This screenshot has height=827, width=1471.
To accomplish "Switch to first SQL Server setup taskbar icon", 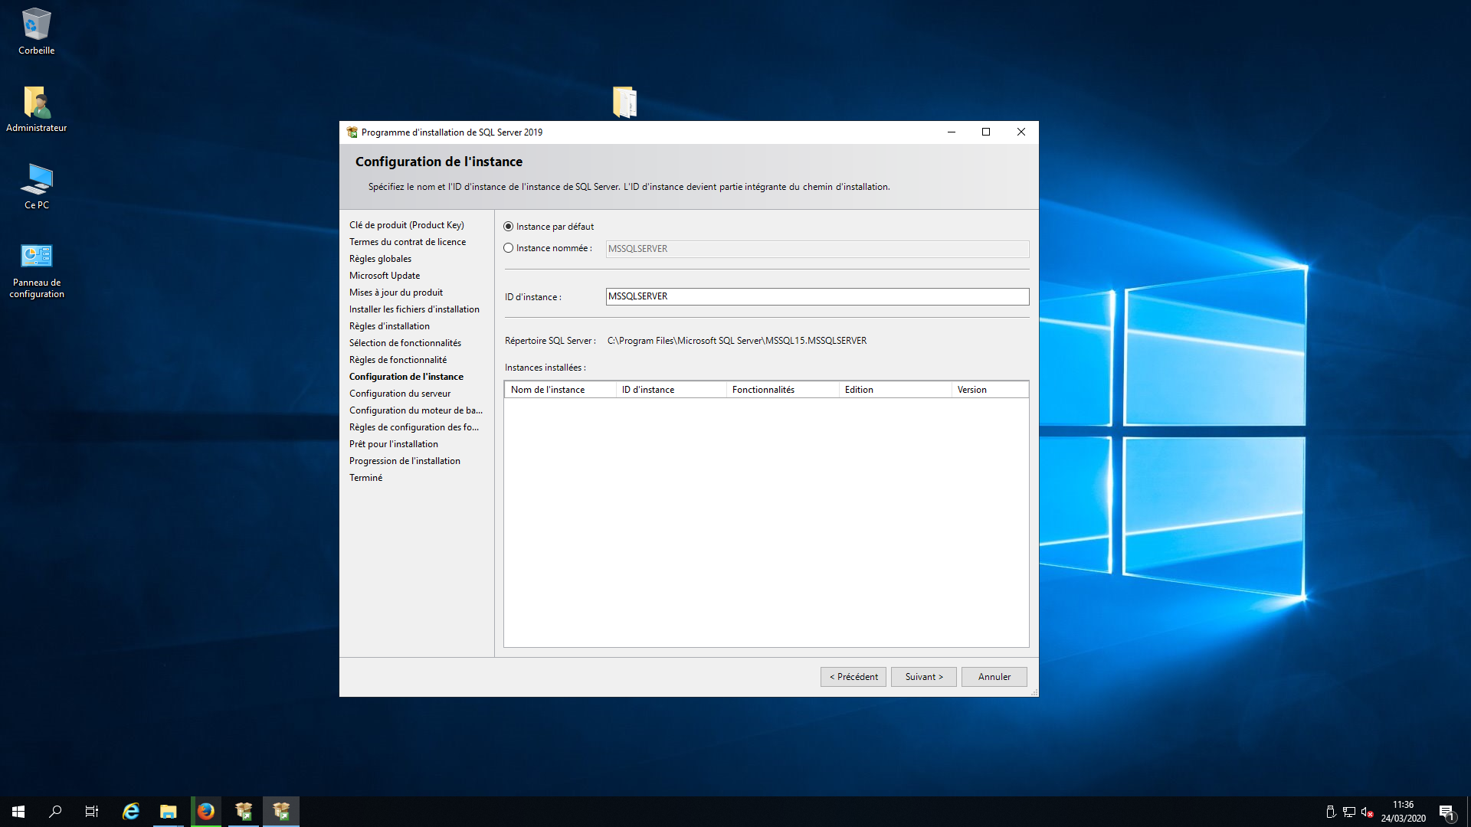I will pyautogui.click(x=244, y=812).
